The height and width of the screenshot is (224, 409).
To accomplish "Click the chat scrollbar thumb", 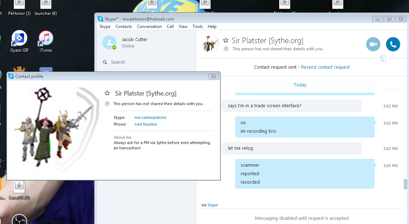I will click(x=405, y=184).
